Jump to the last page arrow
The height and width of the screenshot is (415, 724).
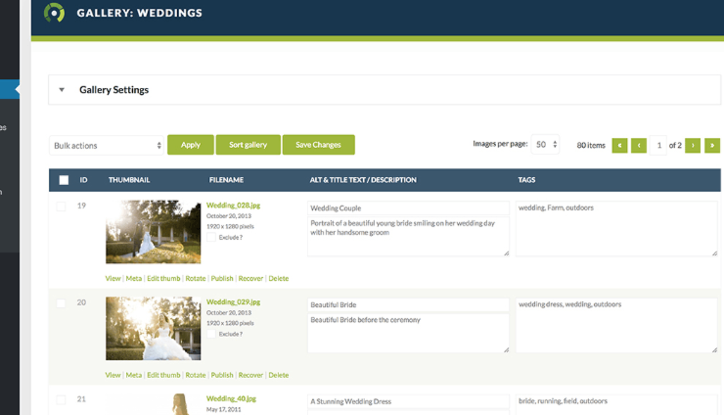click(x=712, y=145)
